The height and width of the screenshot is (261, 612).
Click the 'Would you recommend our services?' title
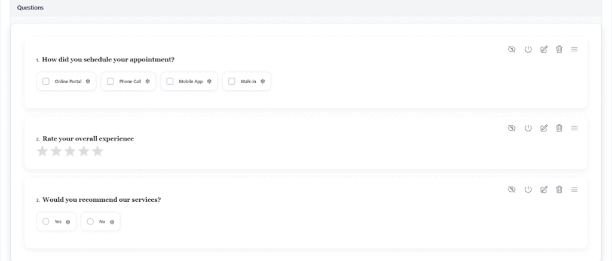[101, 199]
